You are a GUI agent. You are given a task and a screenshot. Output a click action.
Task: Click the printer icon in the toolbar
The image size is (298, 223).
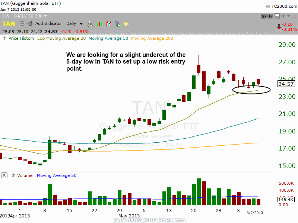tap(30, 24)
